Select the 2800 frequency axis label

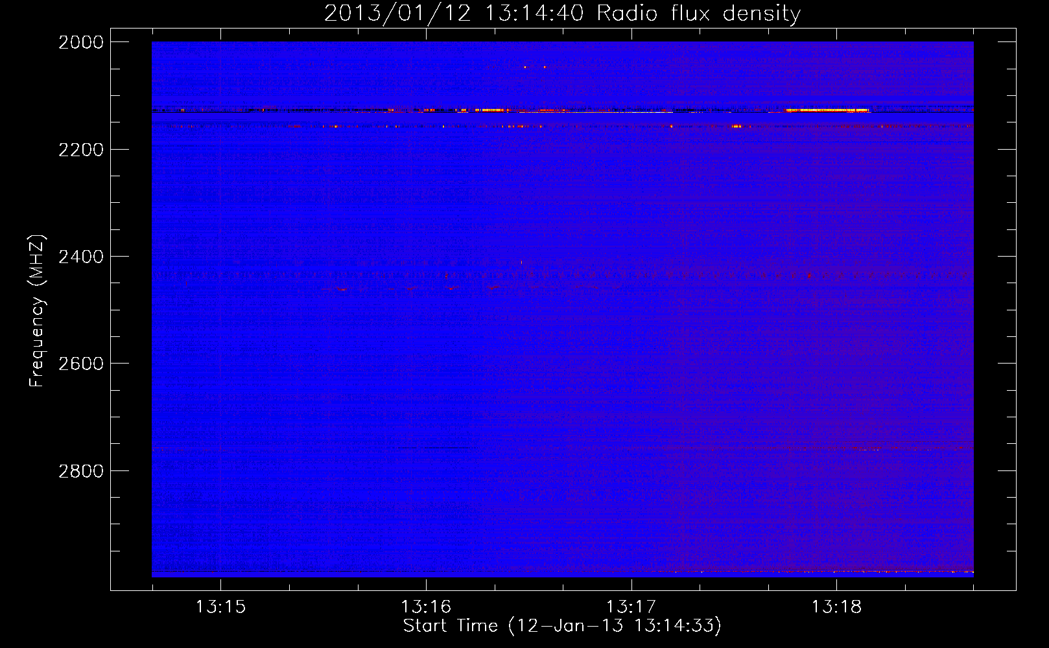coord(81,471)
